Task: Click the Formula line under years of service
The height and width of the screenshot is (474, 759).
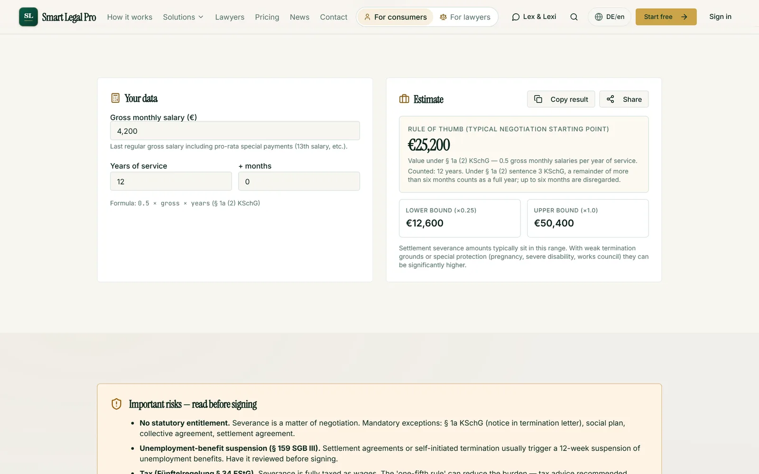Action: click(185, 203)
